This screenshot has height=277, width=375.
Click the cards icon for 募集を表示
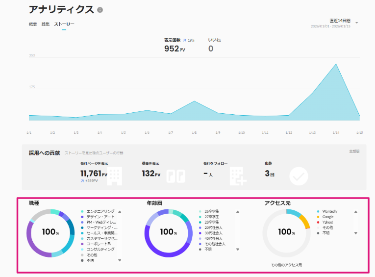coord(175,176)
